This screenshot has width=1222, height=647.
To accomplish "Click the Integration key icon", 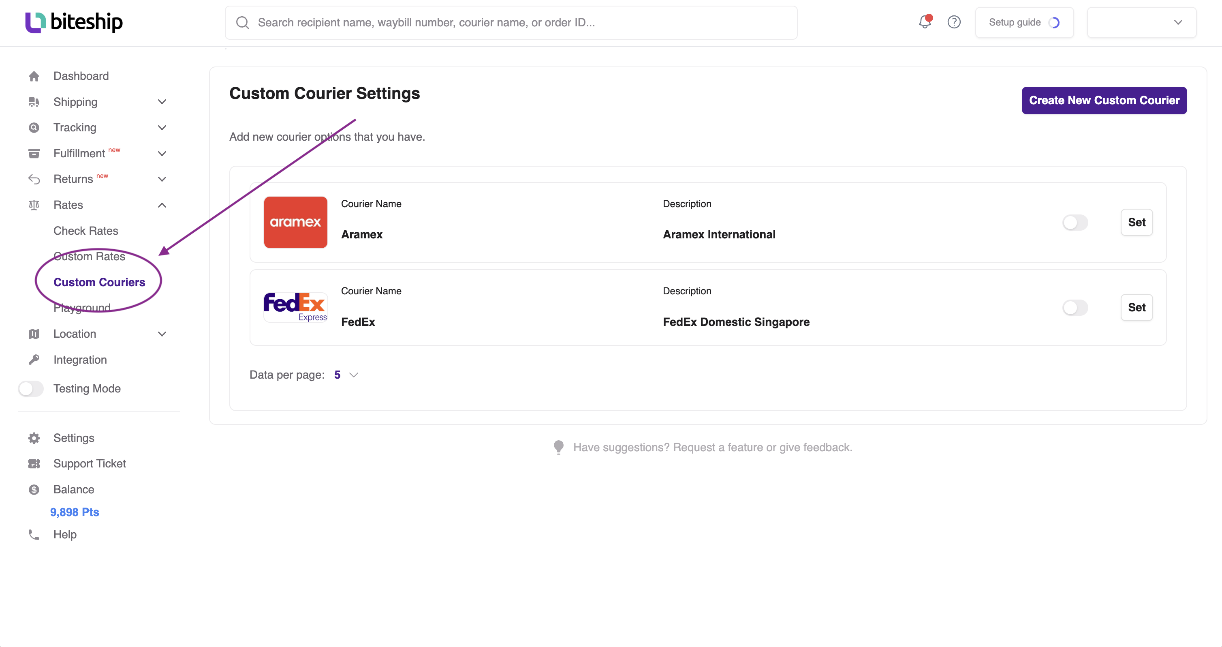I will tap(34, 360).
